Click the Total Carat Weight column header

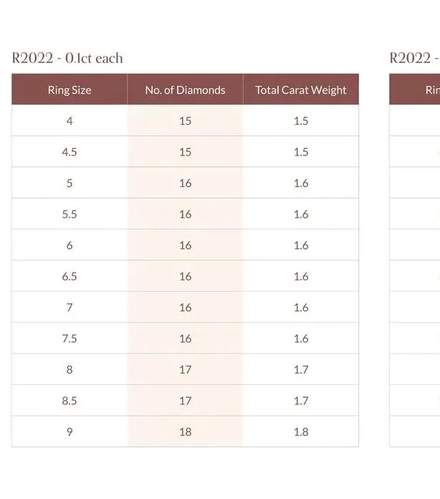(x=301, y=90)
